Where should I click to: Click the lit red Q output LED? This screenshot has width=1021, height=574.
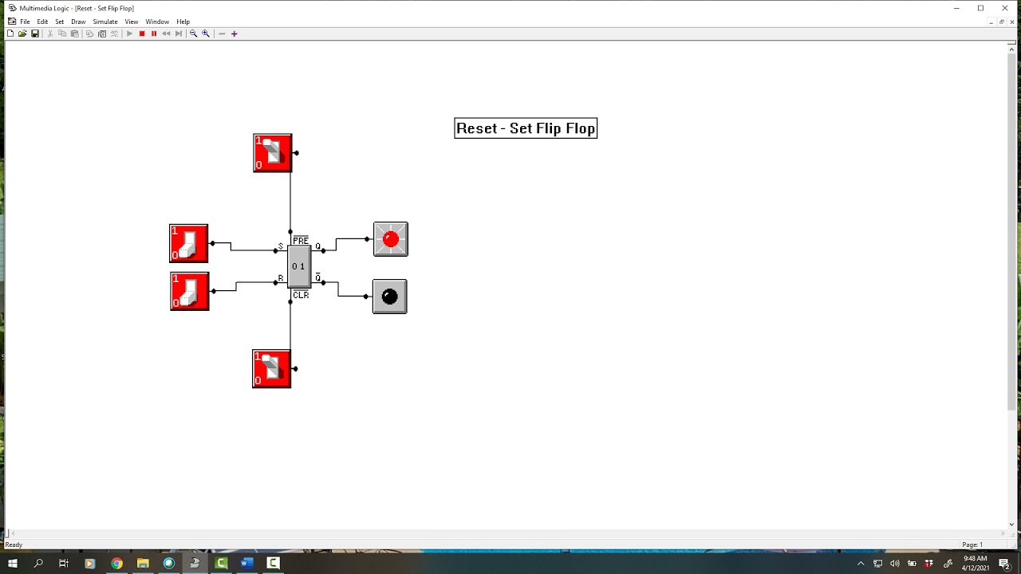[391, 239]
